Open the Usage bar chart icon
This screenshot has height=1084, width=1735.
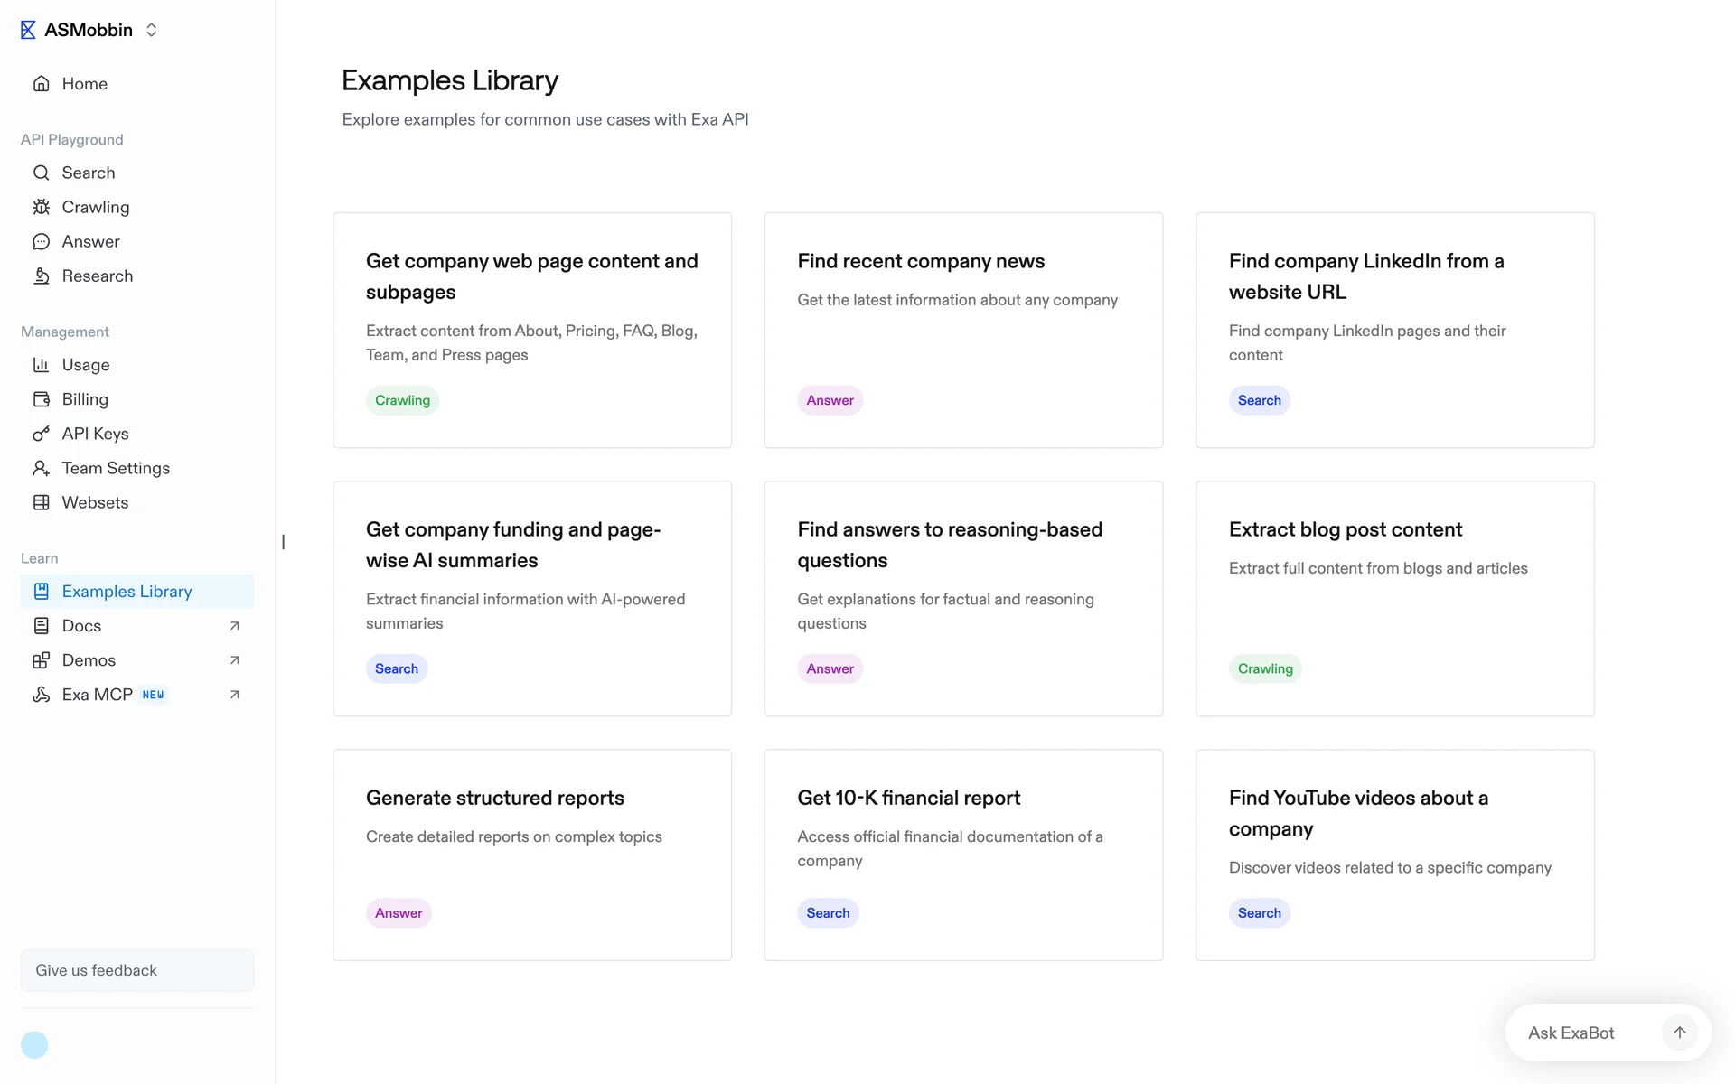(41, 365)
